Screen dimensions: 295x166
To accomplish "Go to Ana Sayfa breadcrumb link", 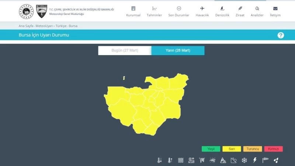I will (x=26, y=26).
